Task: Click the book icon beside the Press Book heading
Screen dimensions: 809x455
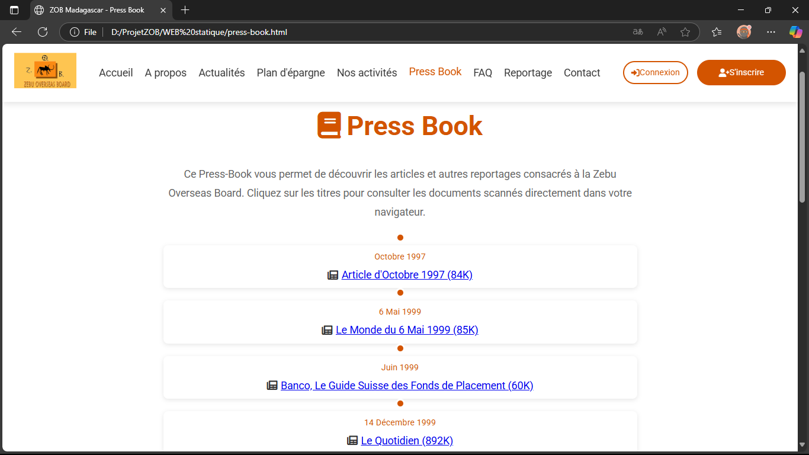Action: pyautogui.click(x=329, y=126)
